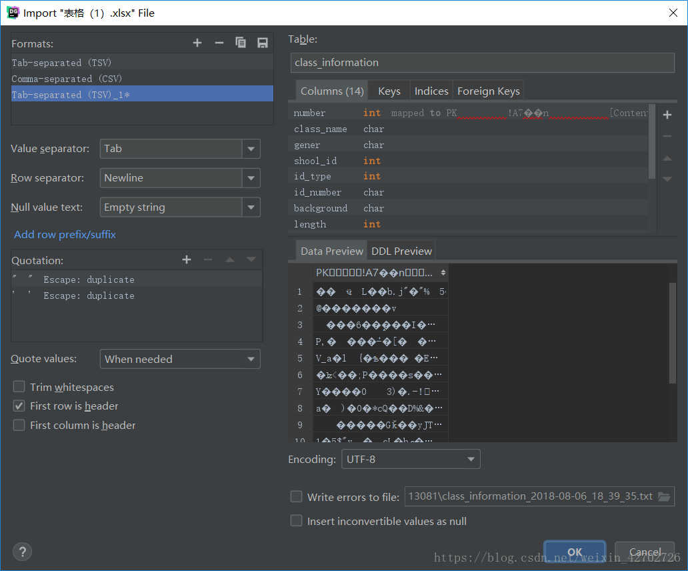The image size is (688, 571).
Task: Select data preview row 1
Action: tap(368, 292)
